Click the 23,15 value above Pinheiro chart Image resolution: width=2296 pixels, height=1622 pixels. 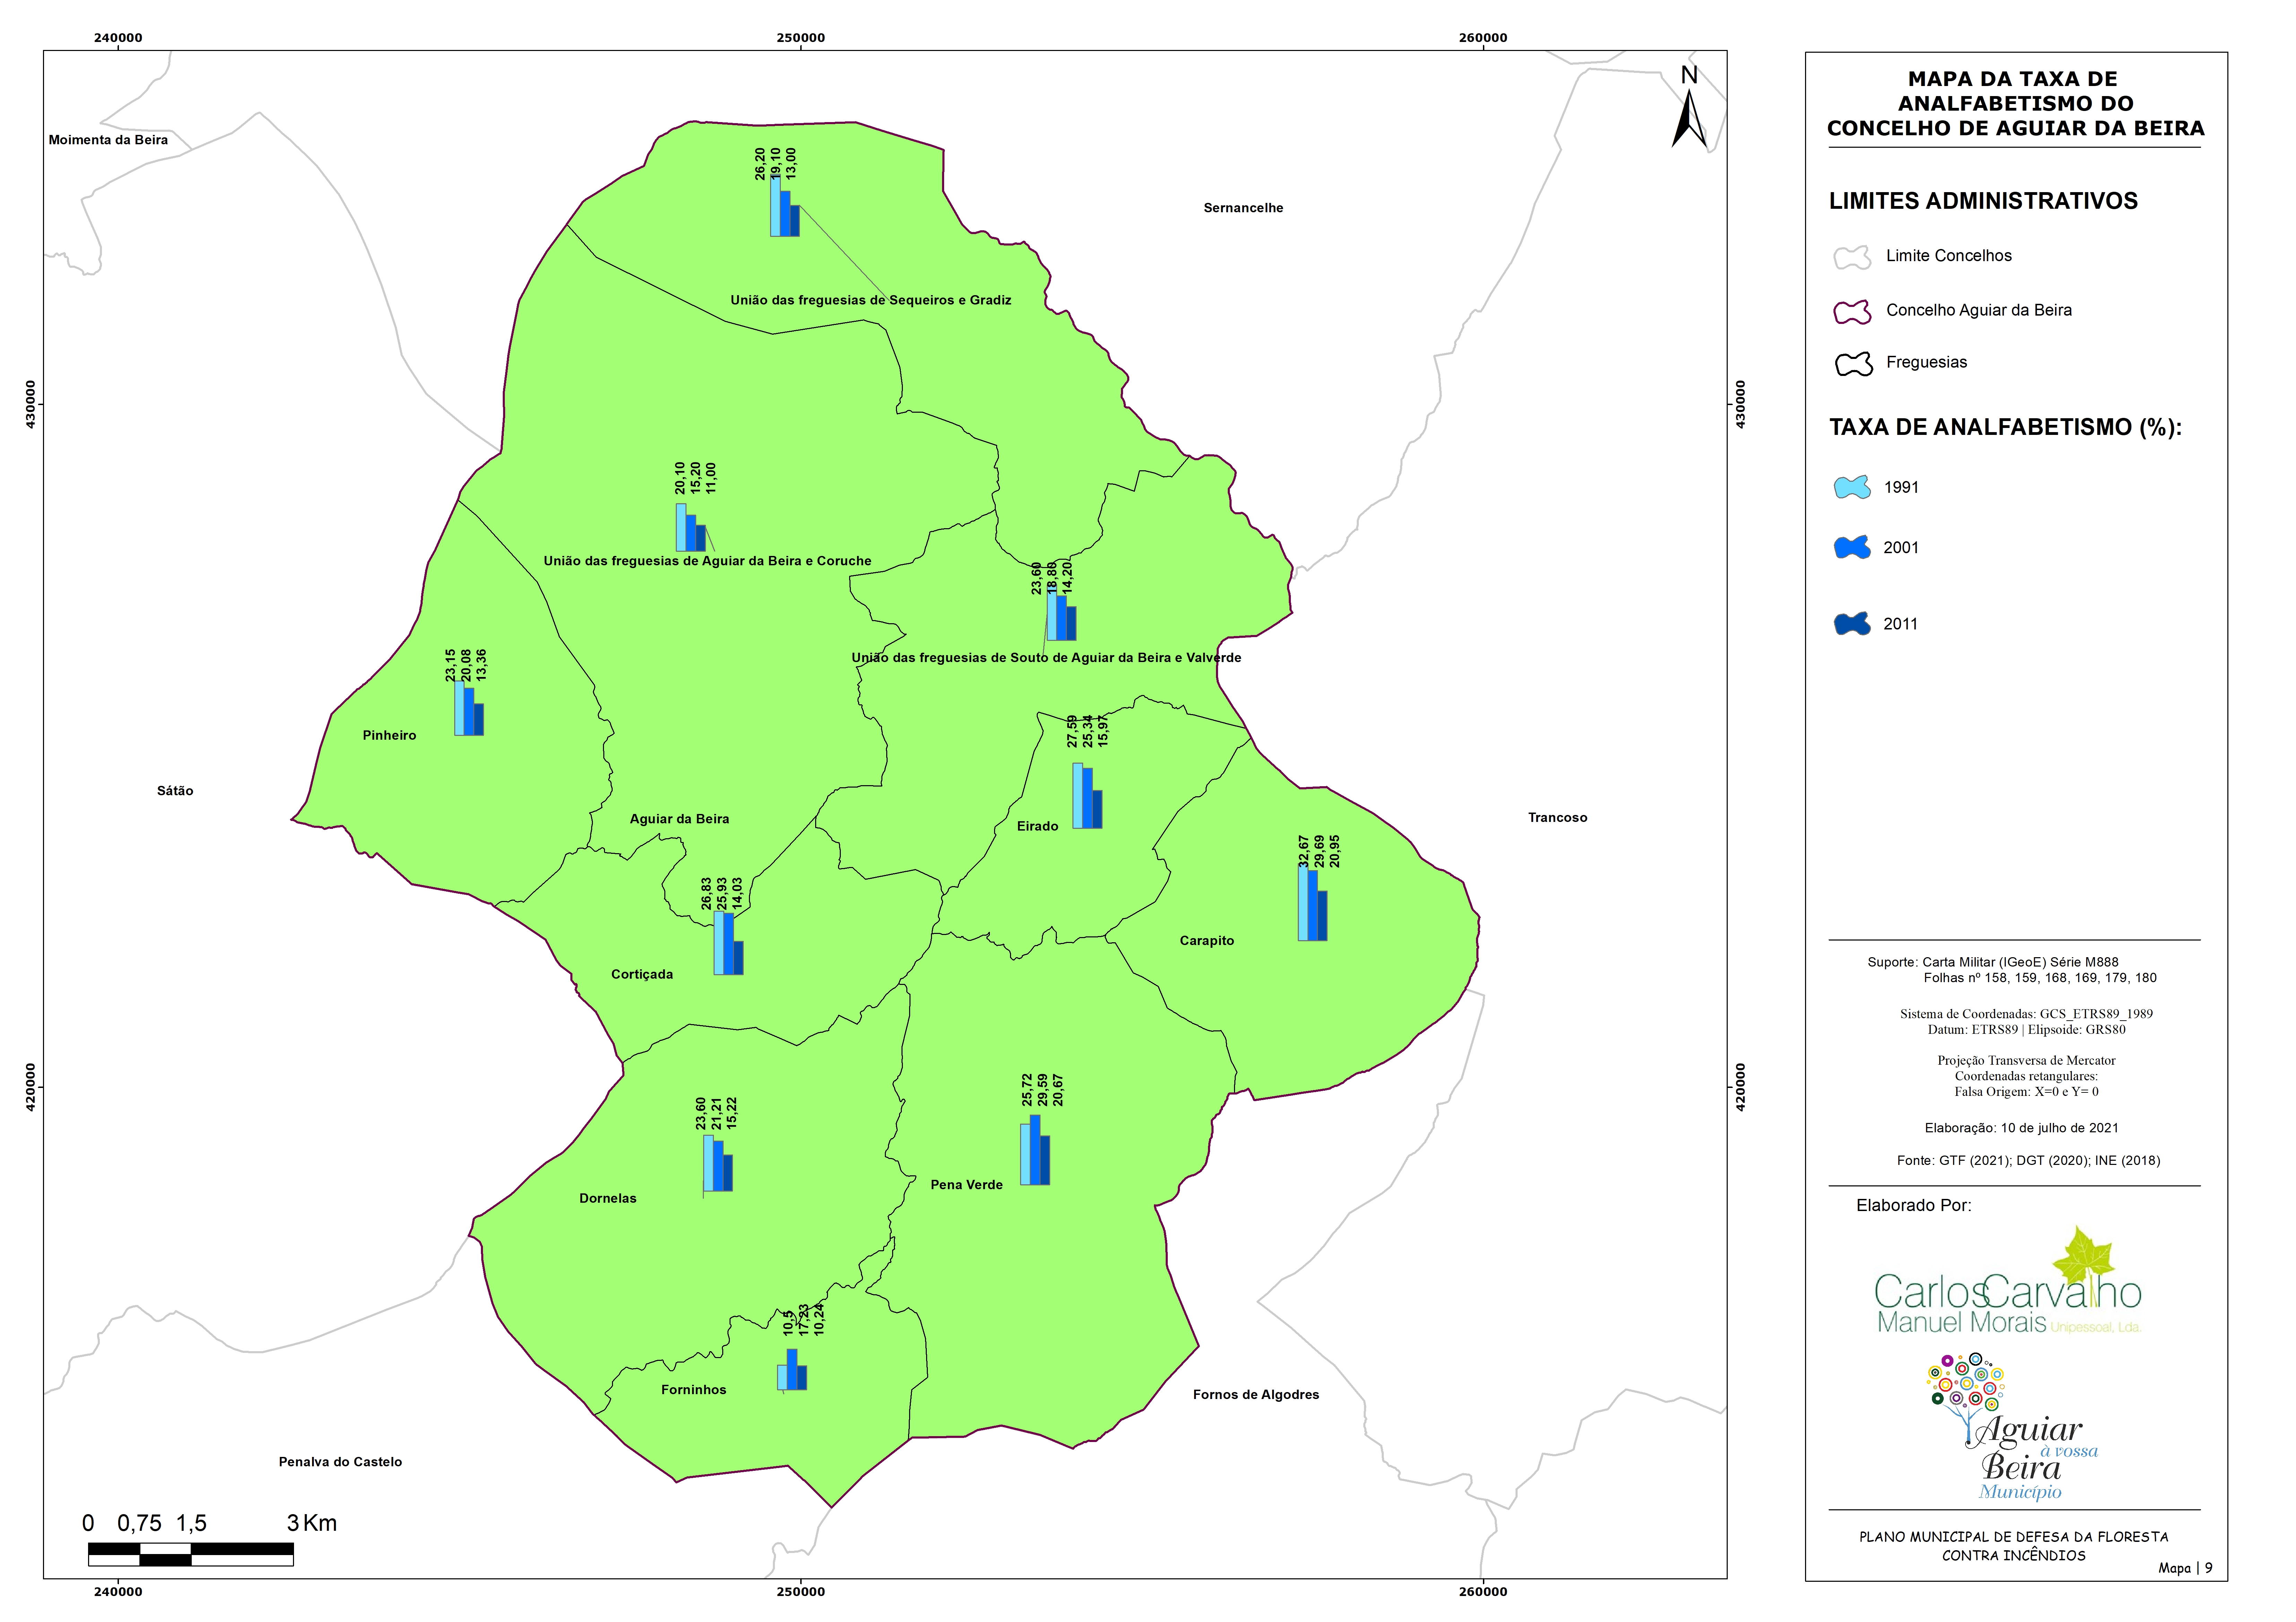point(451,665)
